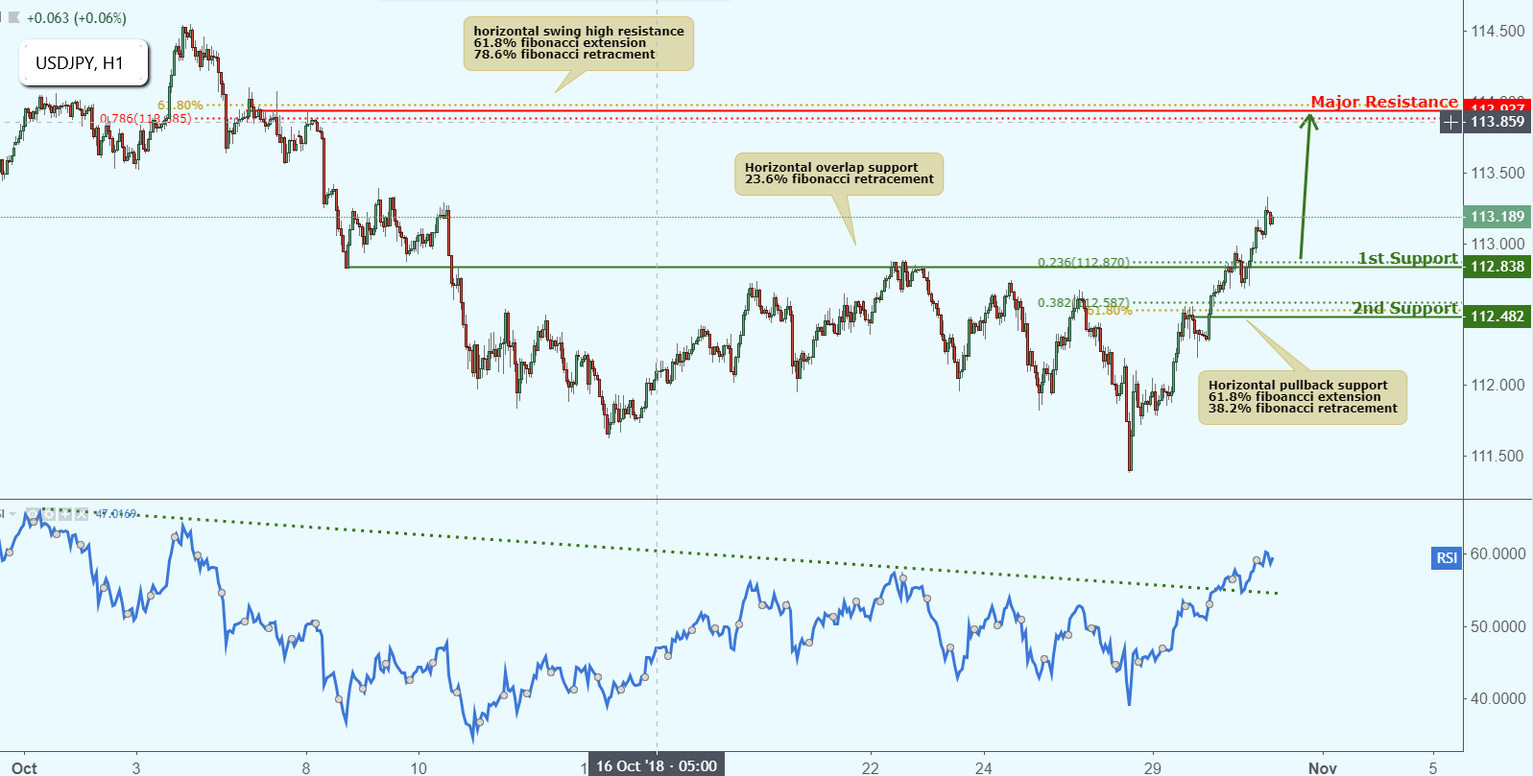Click the 3 date on time axis
The width and height of the screenshot is (1533, 776).
[136, 767]
